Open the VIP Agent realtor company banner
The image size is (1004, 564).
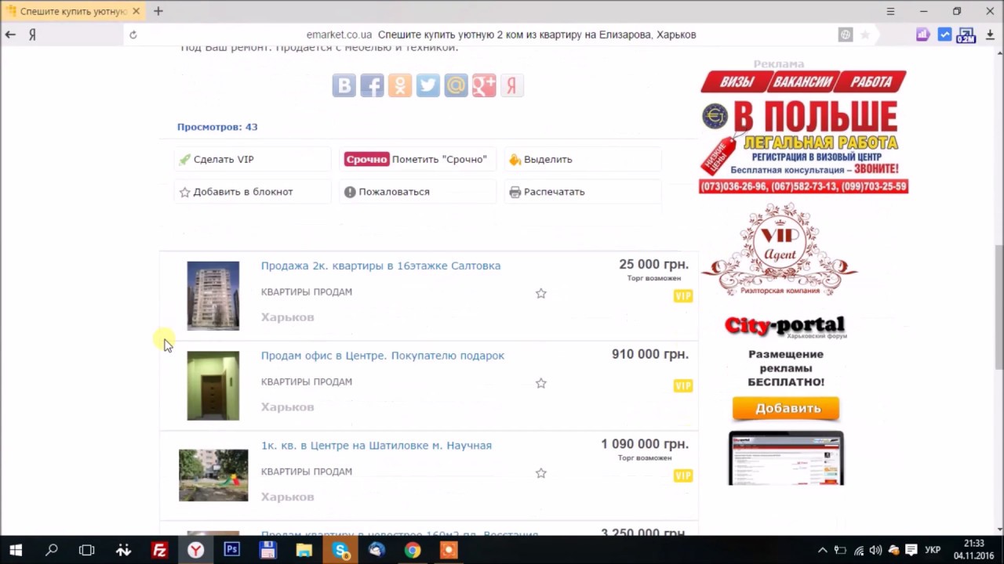point(779,250)
